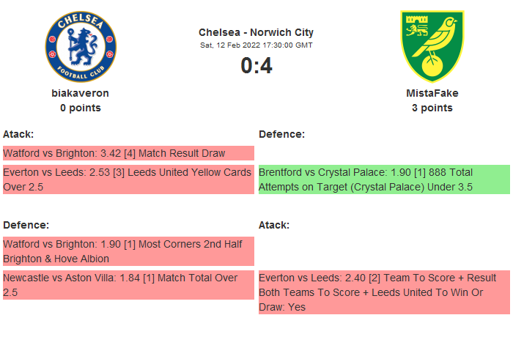Open the Chelsea - Norwich City match title
Viewport: 513px width, 337px height.
point(256,32)
